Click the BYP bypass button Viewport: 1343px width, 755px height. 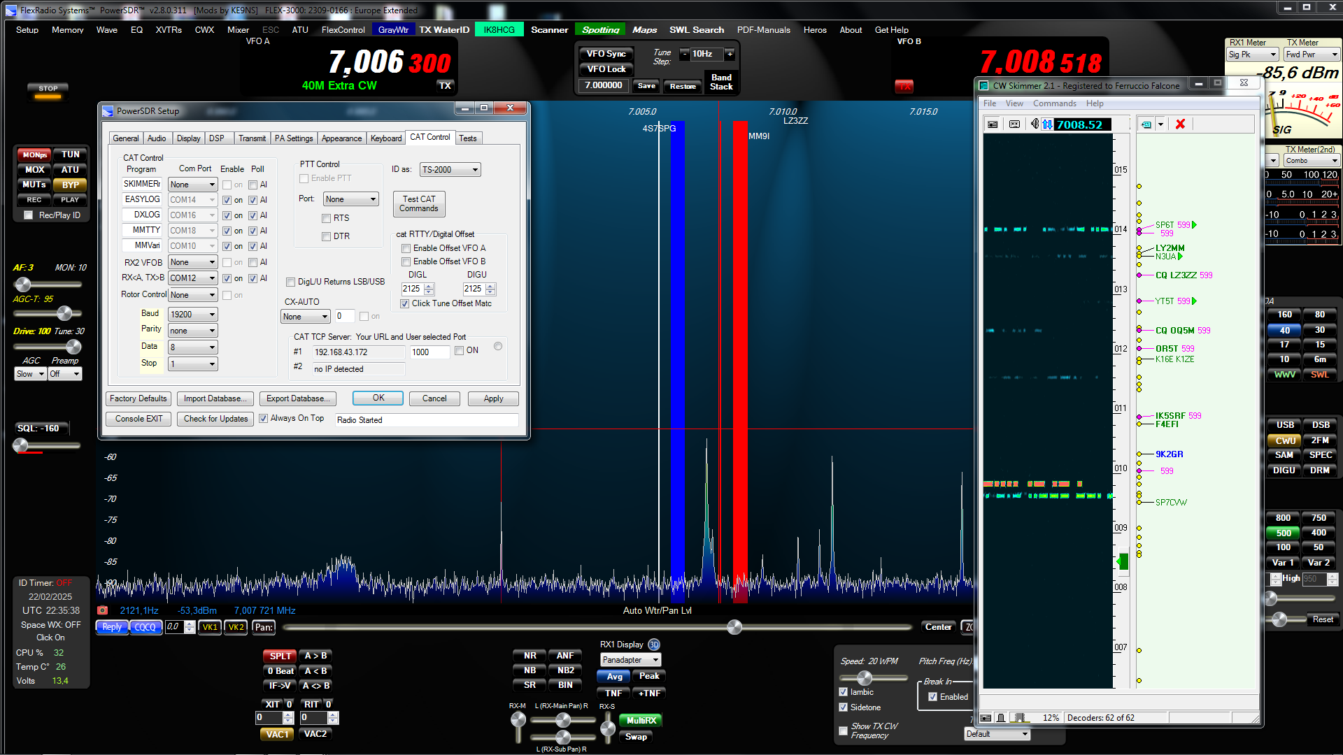[x=70, y=185]
